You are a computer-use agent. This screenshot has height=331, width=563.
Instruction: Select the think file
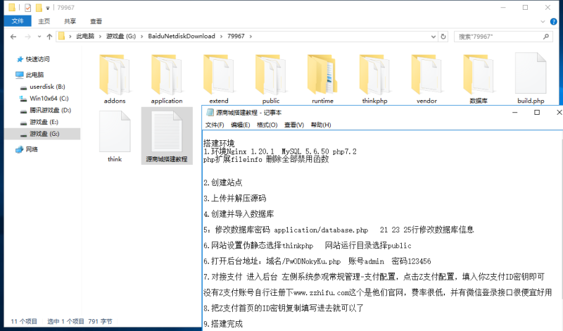click(115, 137)
